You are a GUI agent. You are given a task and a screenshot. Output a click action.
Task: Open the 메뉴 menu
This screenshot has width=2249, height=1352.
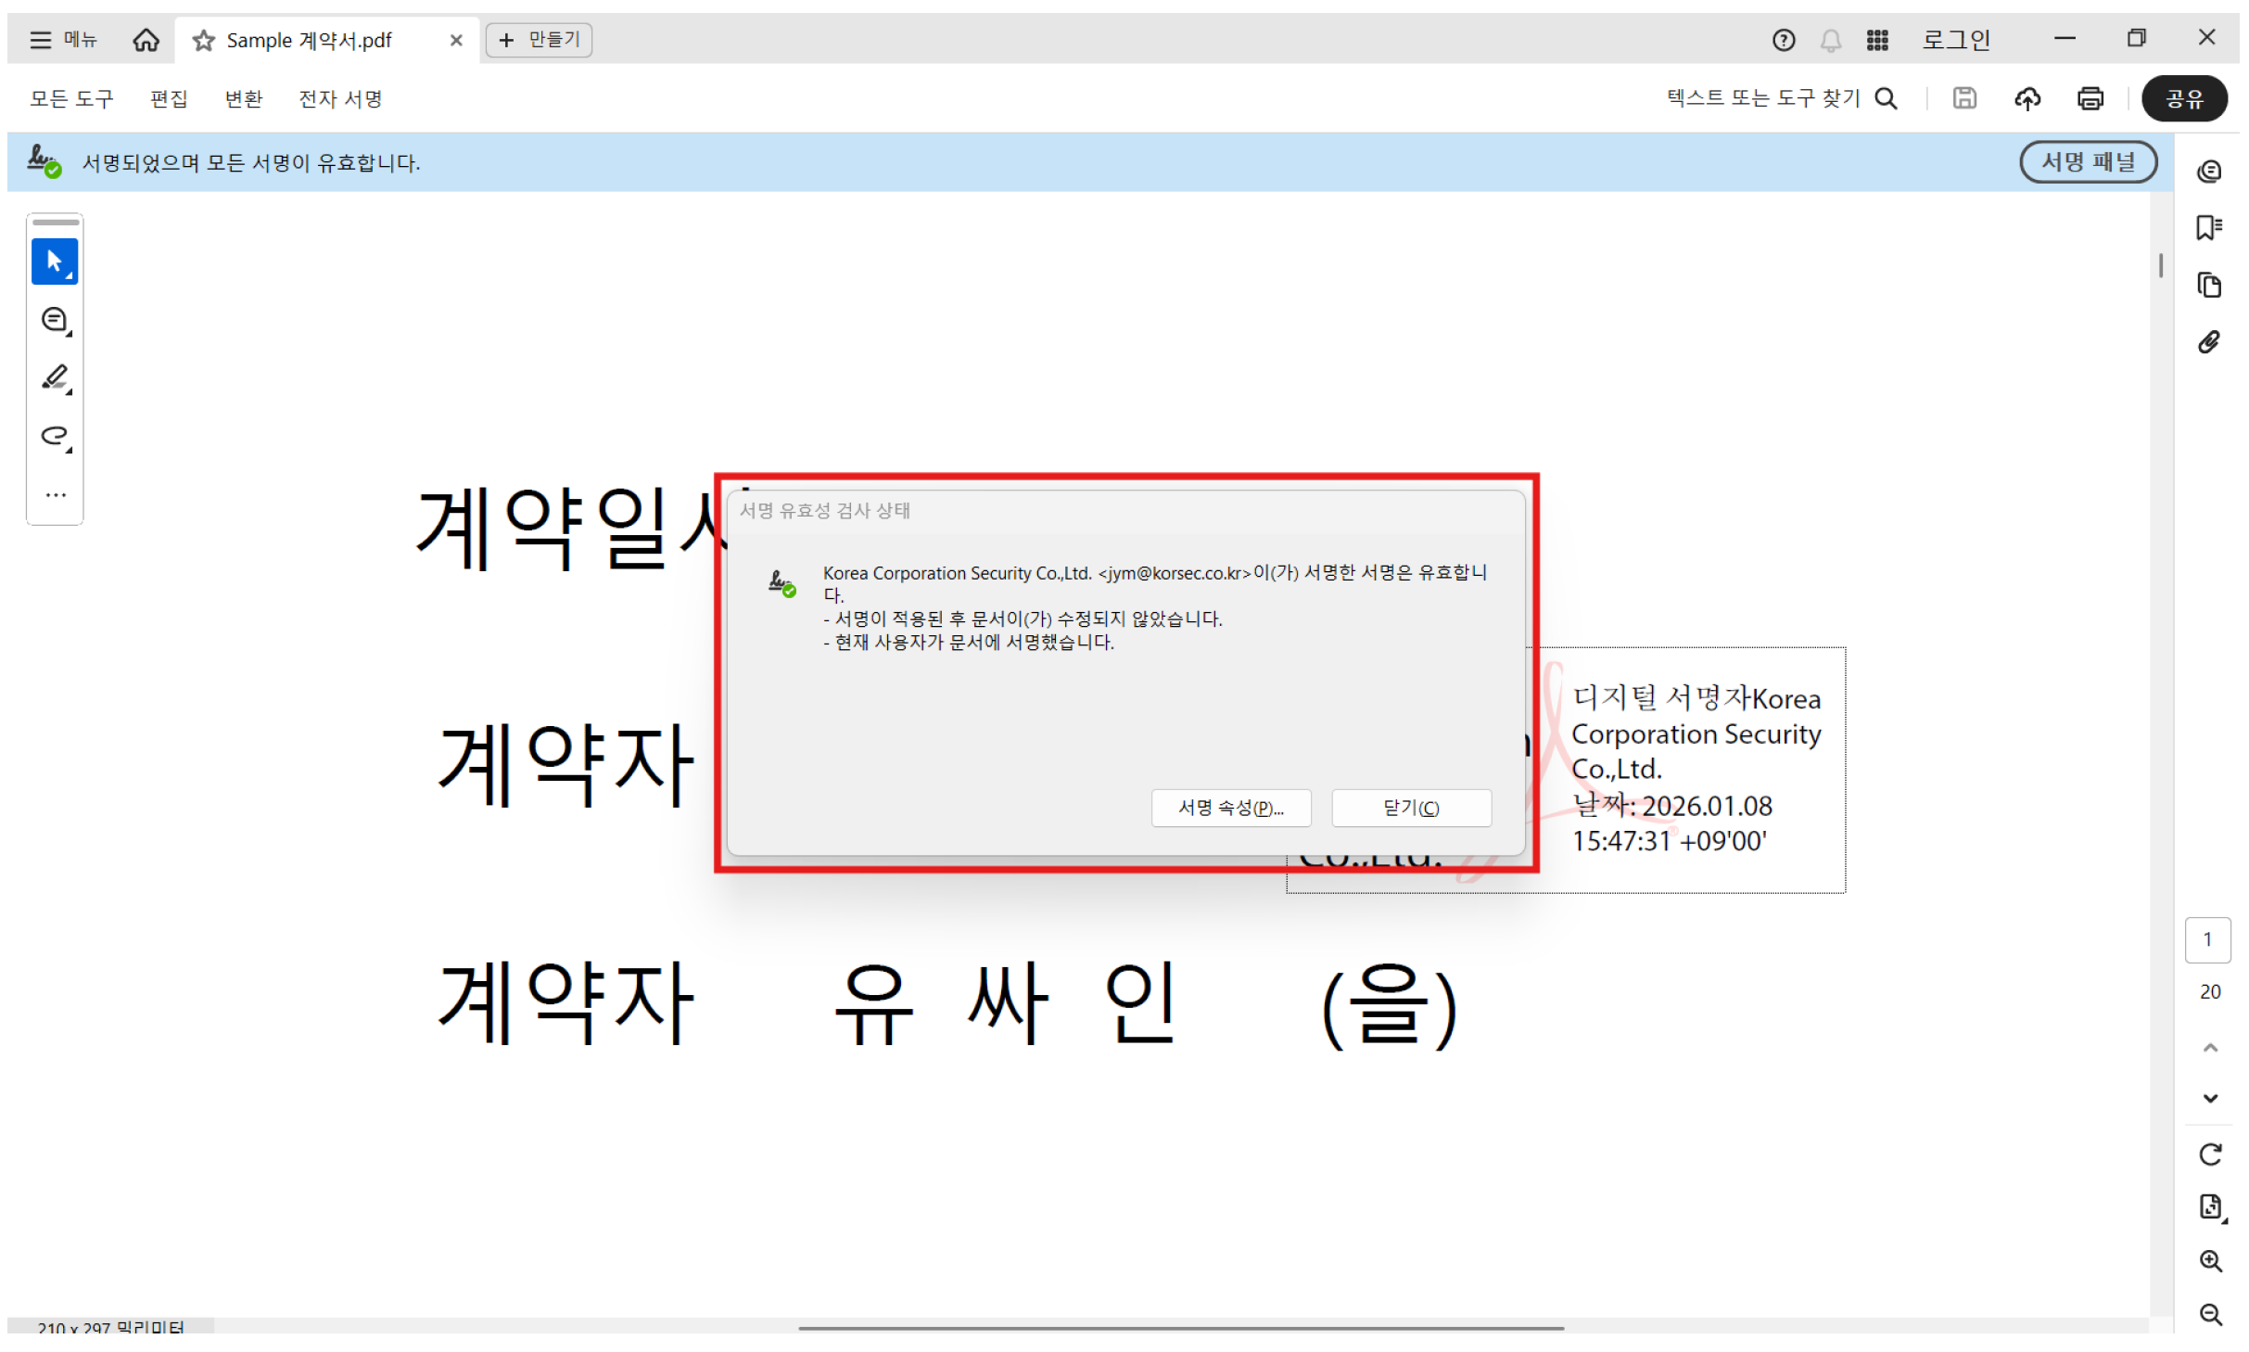(x=62, y=39)
